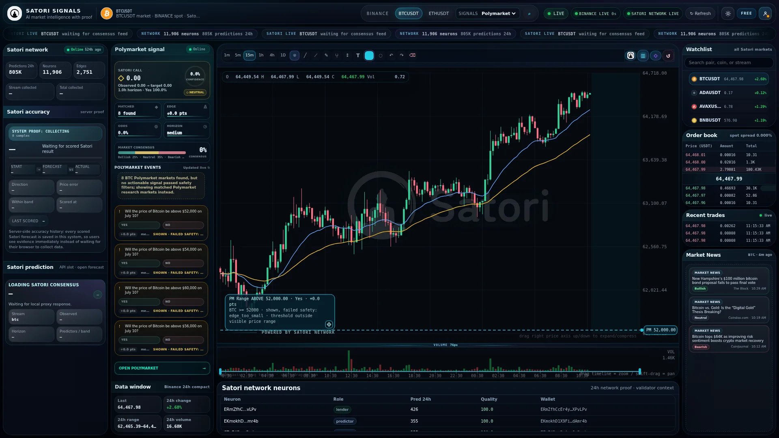The width and height of the screenshot is (779, 438).
Task: Select the pitchfork drawing tool
Action: click(337, 56)
